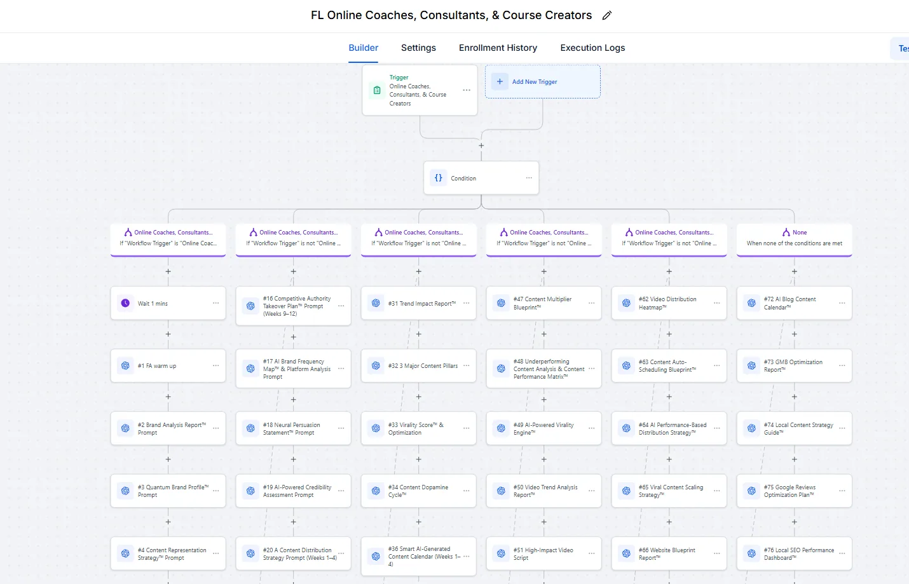The height and width of the screenshot is (584, 909).
Task: Open the three-dot menu on #63 Content Auto-Scheduling
Action: coord(716,365)
